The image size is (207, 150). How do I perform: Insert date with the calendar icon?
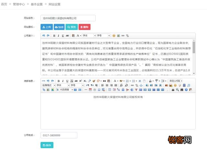[90, 90]
